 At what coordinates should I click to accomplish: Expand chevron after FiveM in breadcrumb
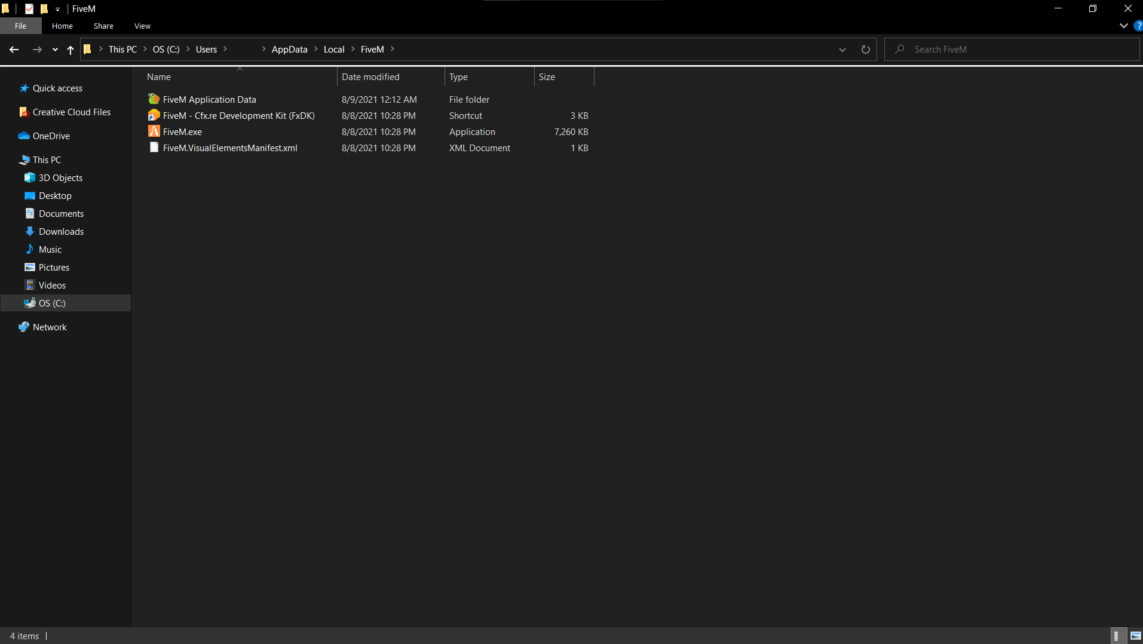[393, 49]
